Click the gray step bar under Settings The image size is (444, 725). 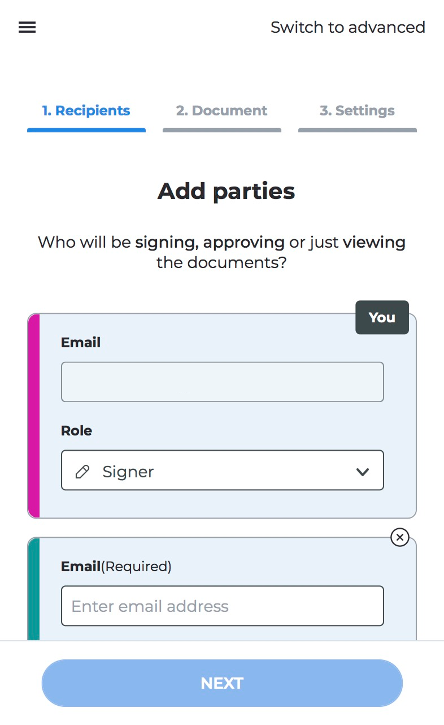point(357,130)
